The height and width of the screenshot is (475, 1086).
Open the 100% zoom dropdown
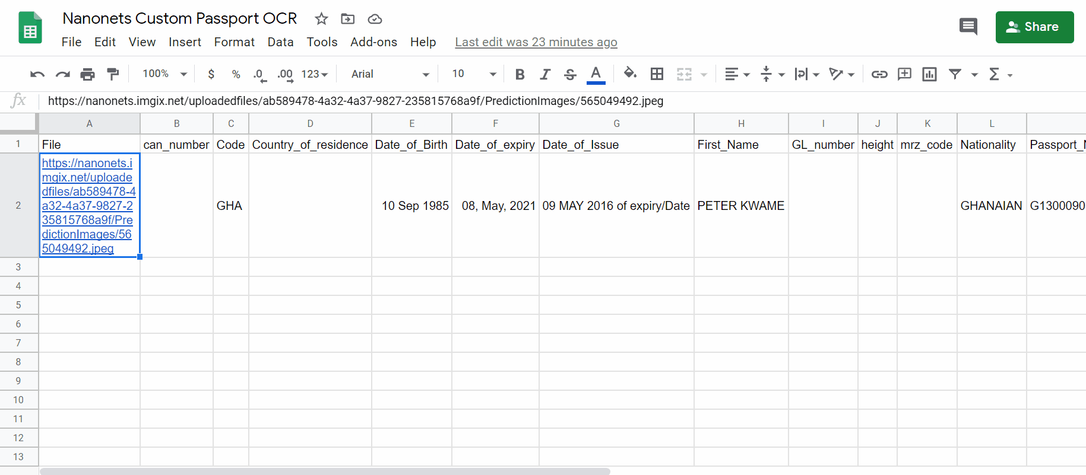[164, 74]
